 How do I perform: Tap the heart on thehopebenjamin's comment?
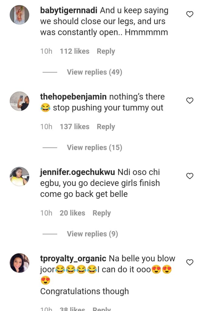tap(190, 101)
